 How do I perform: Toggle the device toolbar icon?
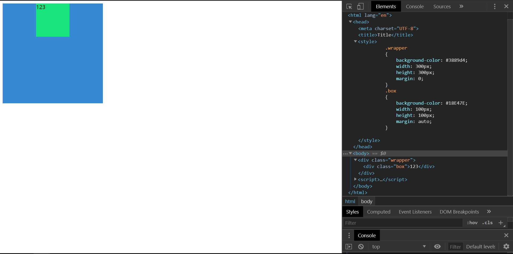(360, 6)
